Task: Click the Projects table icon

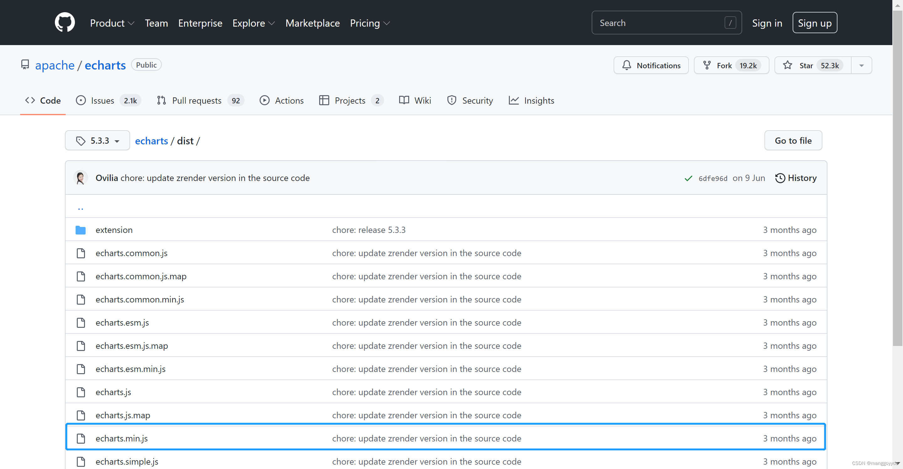Action: (x=324, y=100)
